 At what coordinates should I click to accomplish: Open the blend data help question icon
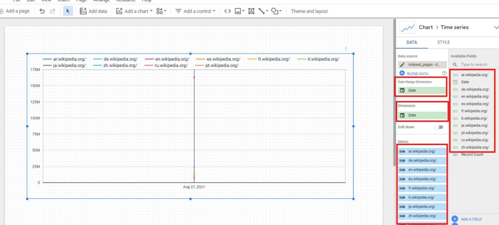pos(444,73)
